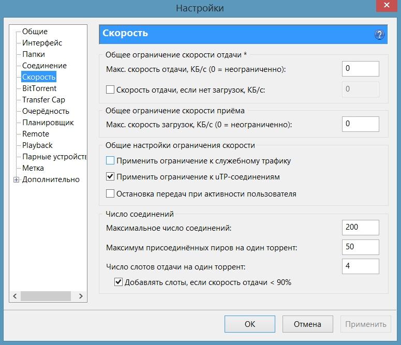The height and width of the screenshot is (345, 401).
Task: Open help via the question mark icon
Action: coord(379,34)
